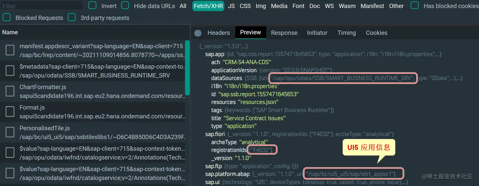
Task: Filter requests by Doc
Action: click(x=315, y=6)
